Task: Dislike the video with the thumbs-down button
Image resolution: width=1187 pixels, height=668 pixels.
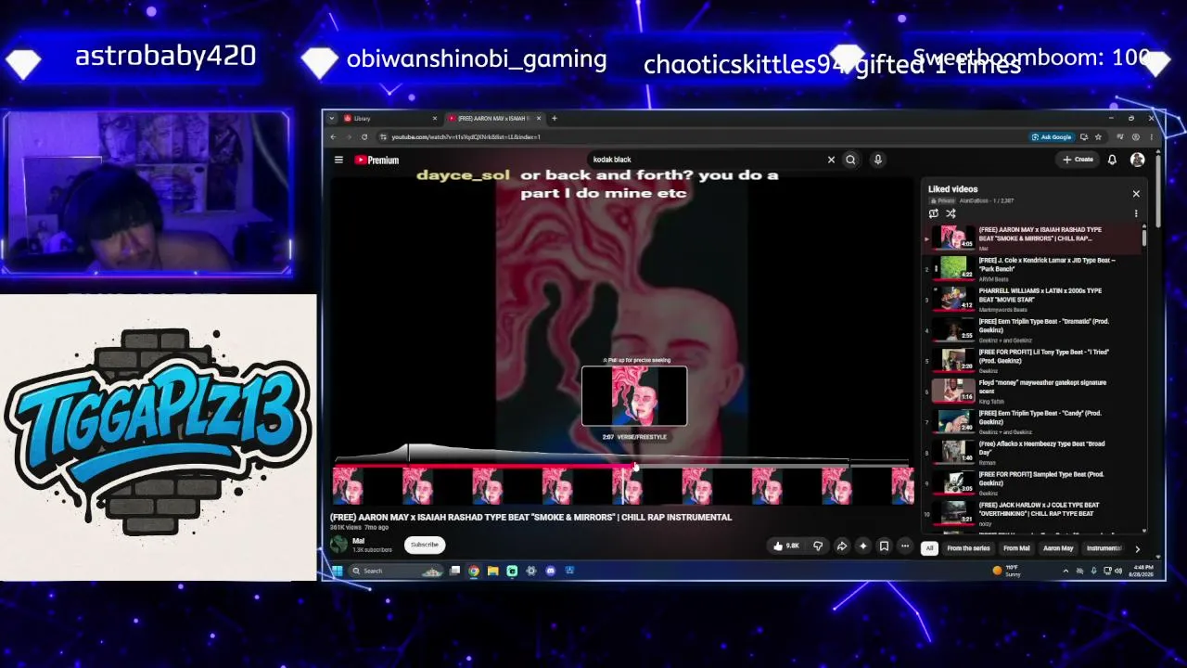Action: (x=818, y=546)
